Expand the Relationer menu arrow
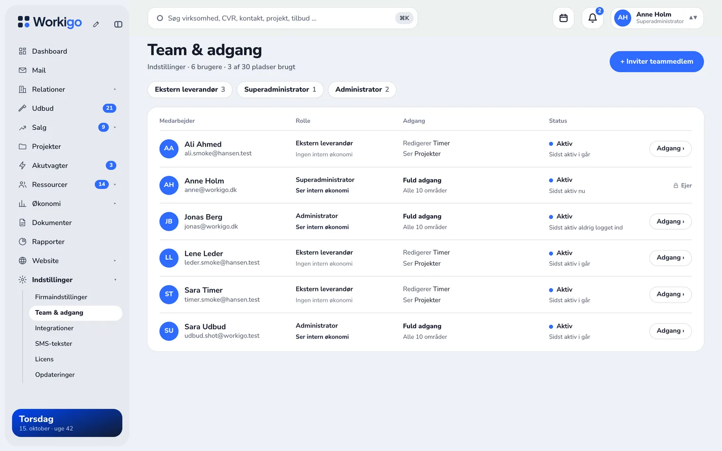 115,89
